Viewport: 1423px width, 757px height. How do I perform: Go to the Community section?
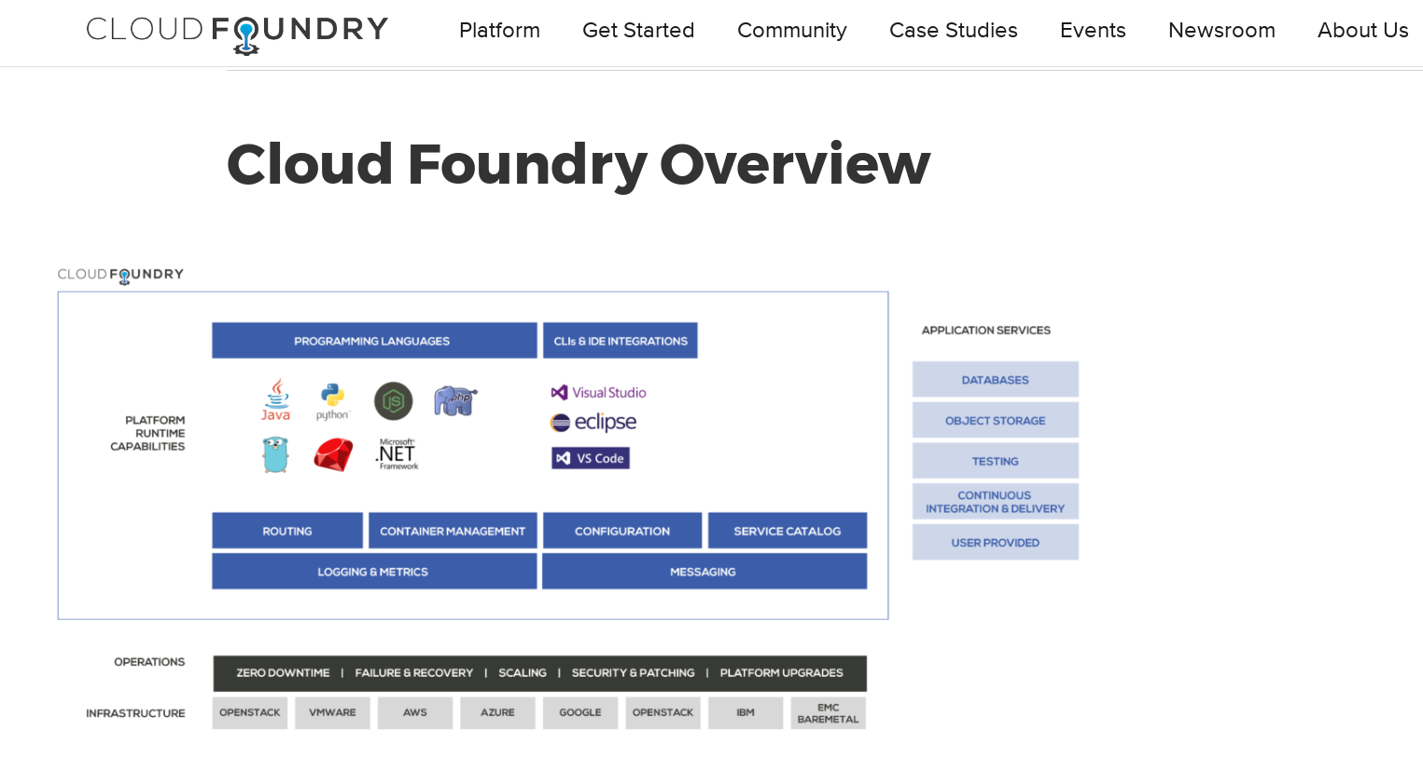[792, 31]
